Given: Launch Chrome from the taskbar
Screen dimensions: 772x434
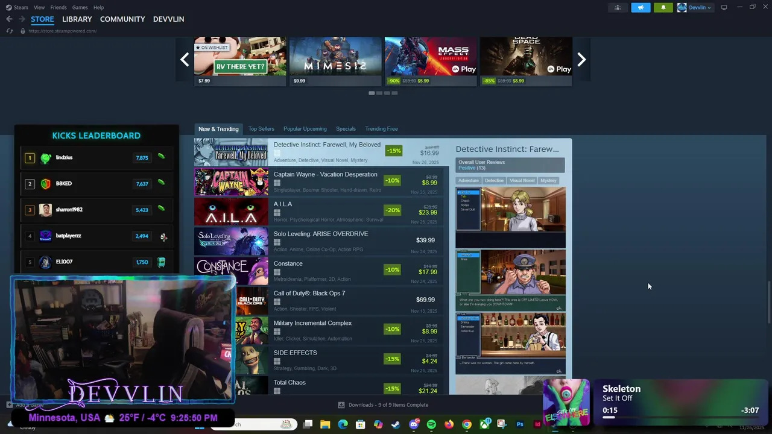Looking at the screenshot, I should click(466, 424).
